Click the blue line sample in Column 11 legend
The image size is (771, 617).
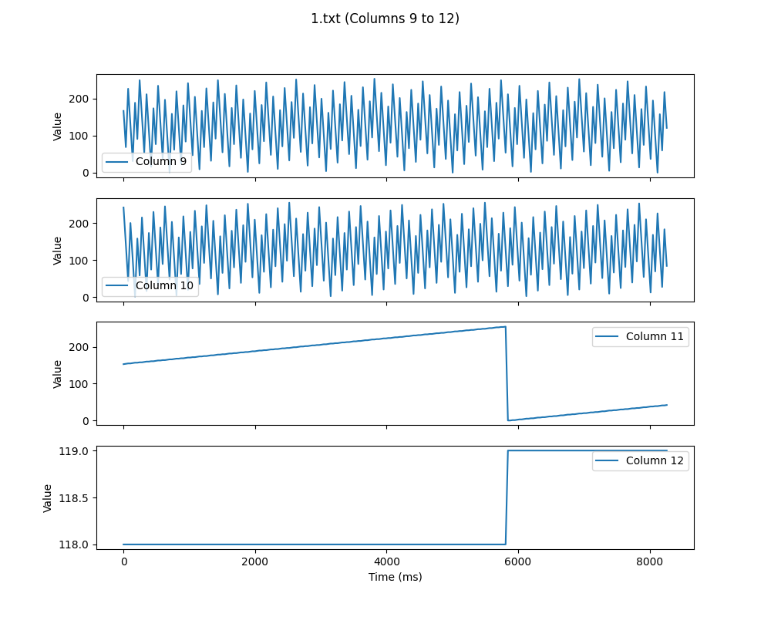click(608, 336)
